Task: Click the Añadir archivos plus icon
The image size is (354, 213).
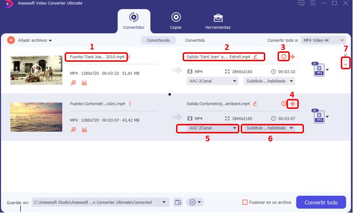Action: click(x=11, y=41)
